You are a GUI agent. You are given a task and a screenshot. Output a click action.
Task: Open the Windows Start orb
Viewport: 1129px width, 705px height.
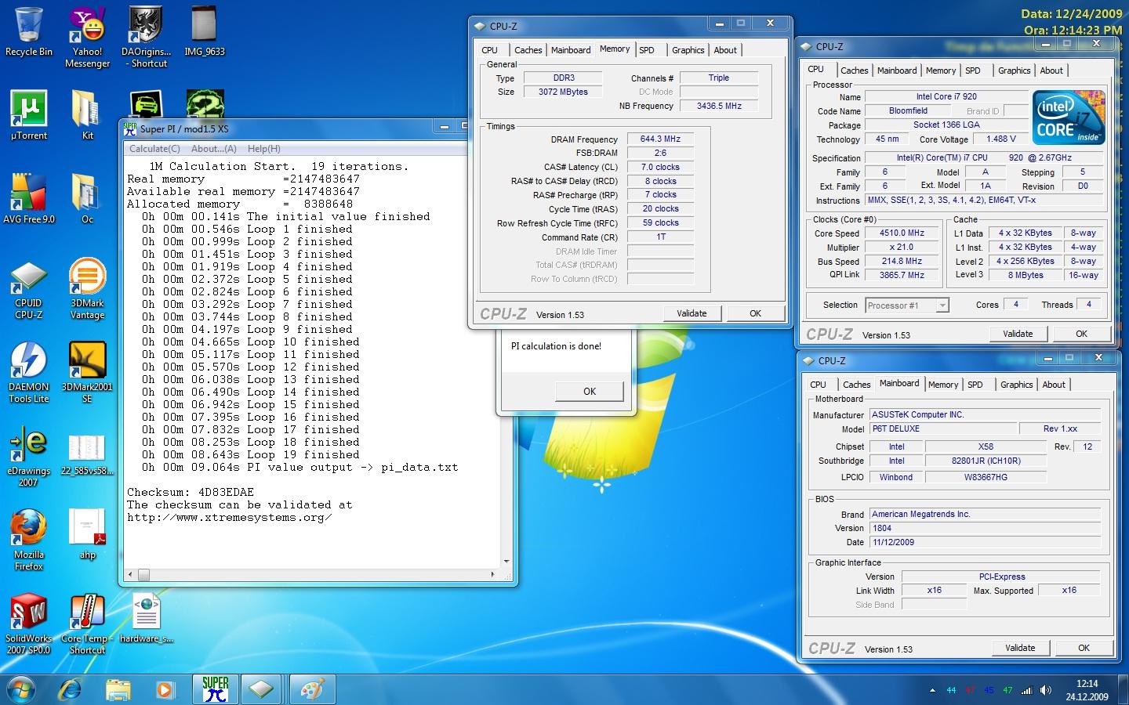(20, 690)
